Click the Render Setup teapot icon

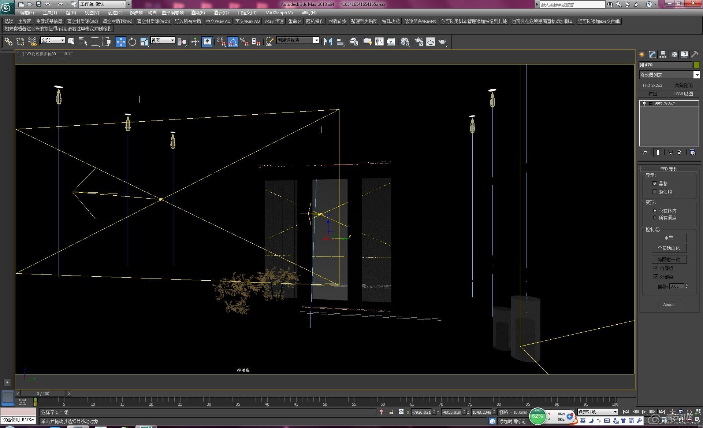click(x=419, y=42)
